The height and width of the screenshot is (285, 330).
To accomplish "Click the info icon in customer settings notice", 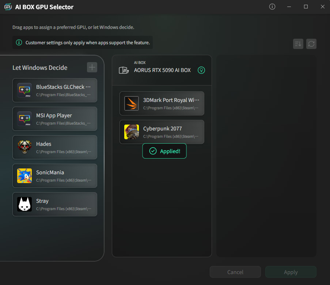I will pyautogui.click(x=19, y=43).
